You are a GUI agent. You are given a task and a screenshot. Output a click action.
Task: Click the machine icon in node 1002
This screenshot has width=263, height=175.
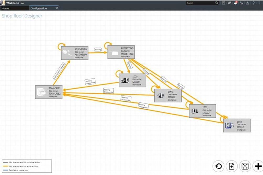pos(195,111)
